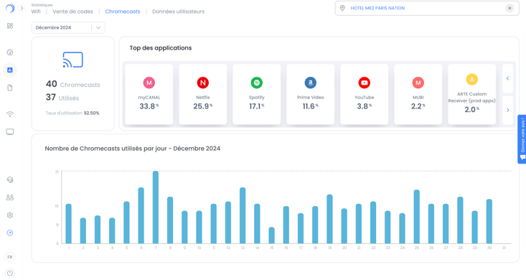Screen dimensions: 526x280
Task: Go to next apps with right arrow
Action: coord(507,110)
